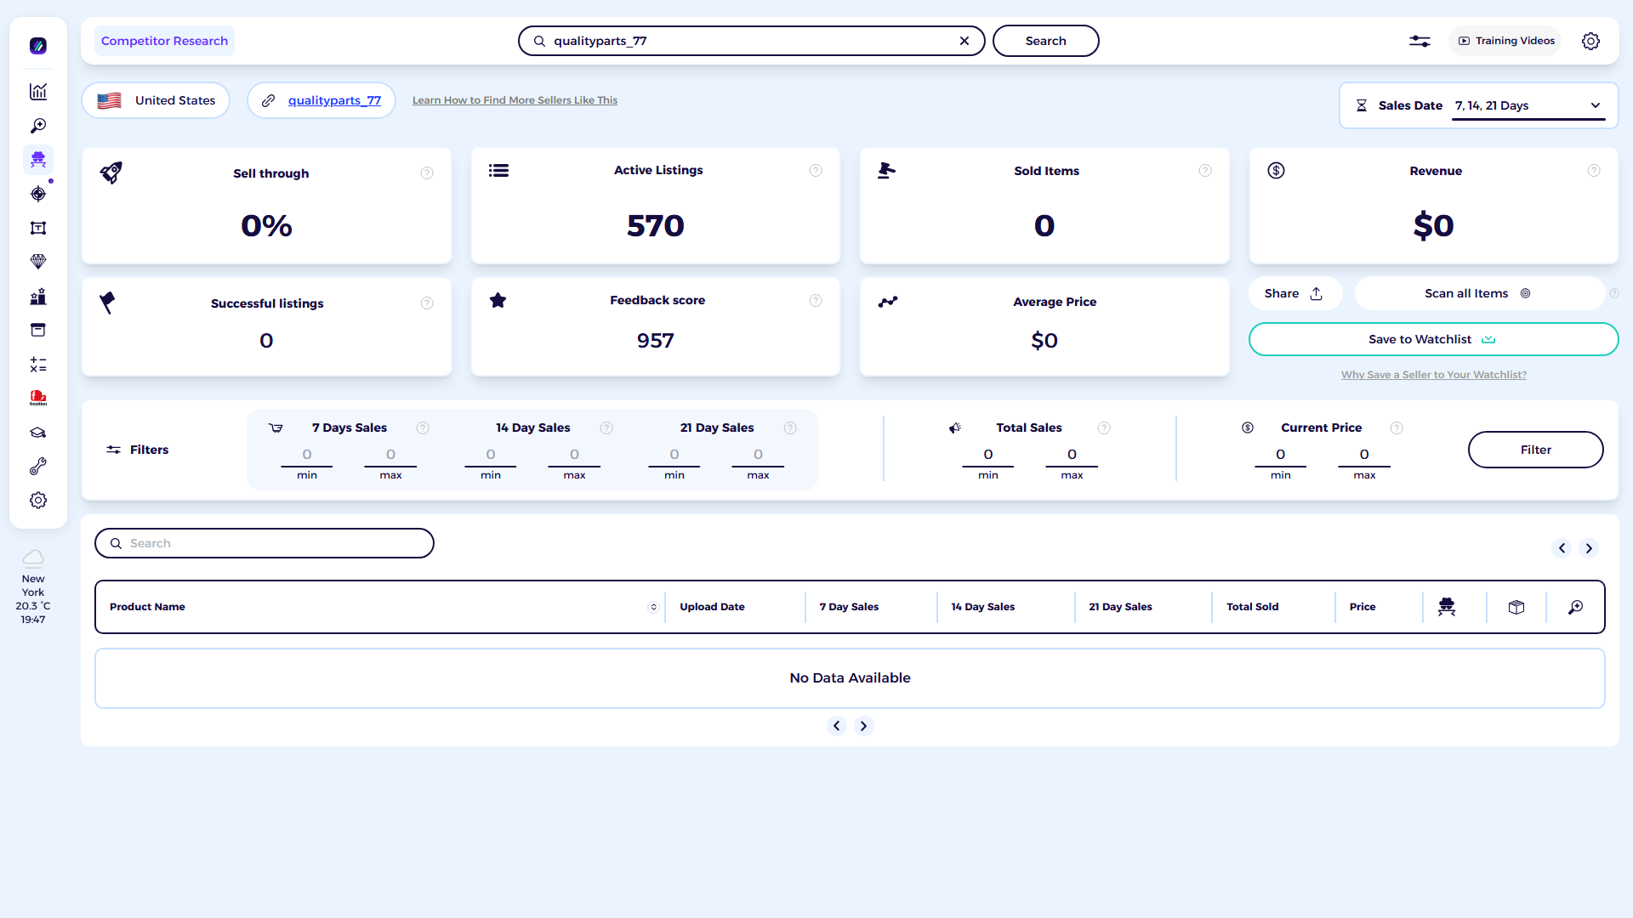Go to previous page arrow below table
The image size is (1633, 918).
(x=837, y=726)
